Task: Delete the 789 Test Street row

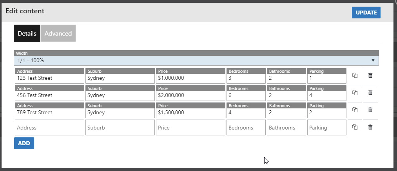Action: [x=370, y=110]
